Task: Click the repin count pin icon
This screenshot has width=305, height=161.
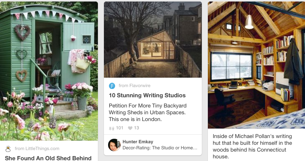Action: click(x=111, y=128)
